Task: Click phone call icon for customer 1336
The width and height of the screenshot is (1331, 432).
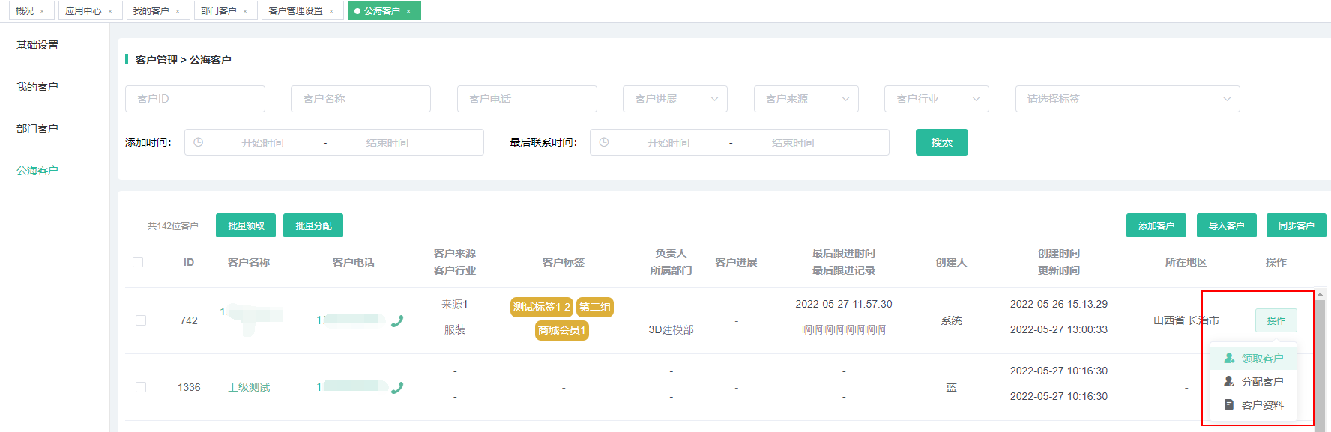Action: click(397, 388)
